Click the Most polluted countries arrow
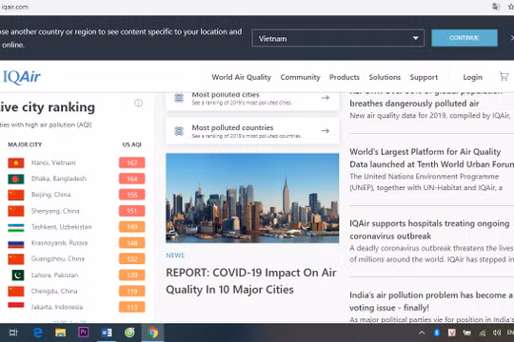 click(325, 130)
